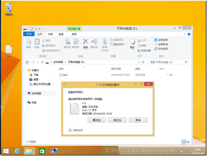Click the Edit (编辑) ribbon icon
Screen dimensions: 207x156
[x=142, y=46]
